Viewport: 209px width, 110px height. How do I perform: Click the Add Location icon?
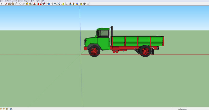pos(63,4)
